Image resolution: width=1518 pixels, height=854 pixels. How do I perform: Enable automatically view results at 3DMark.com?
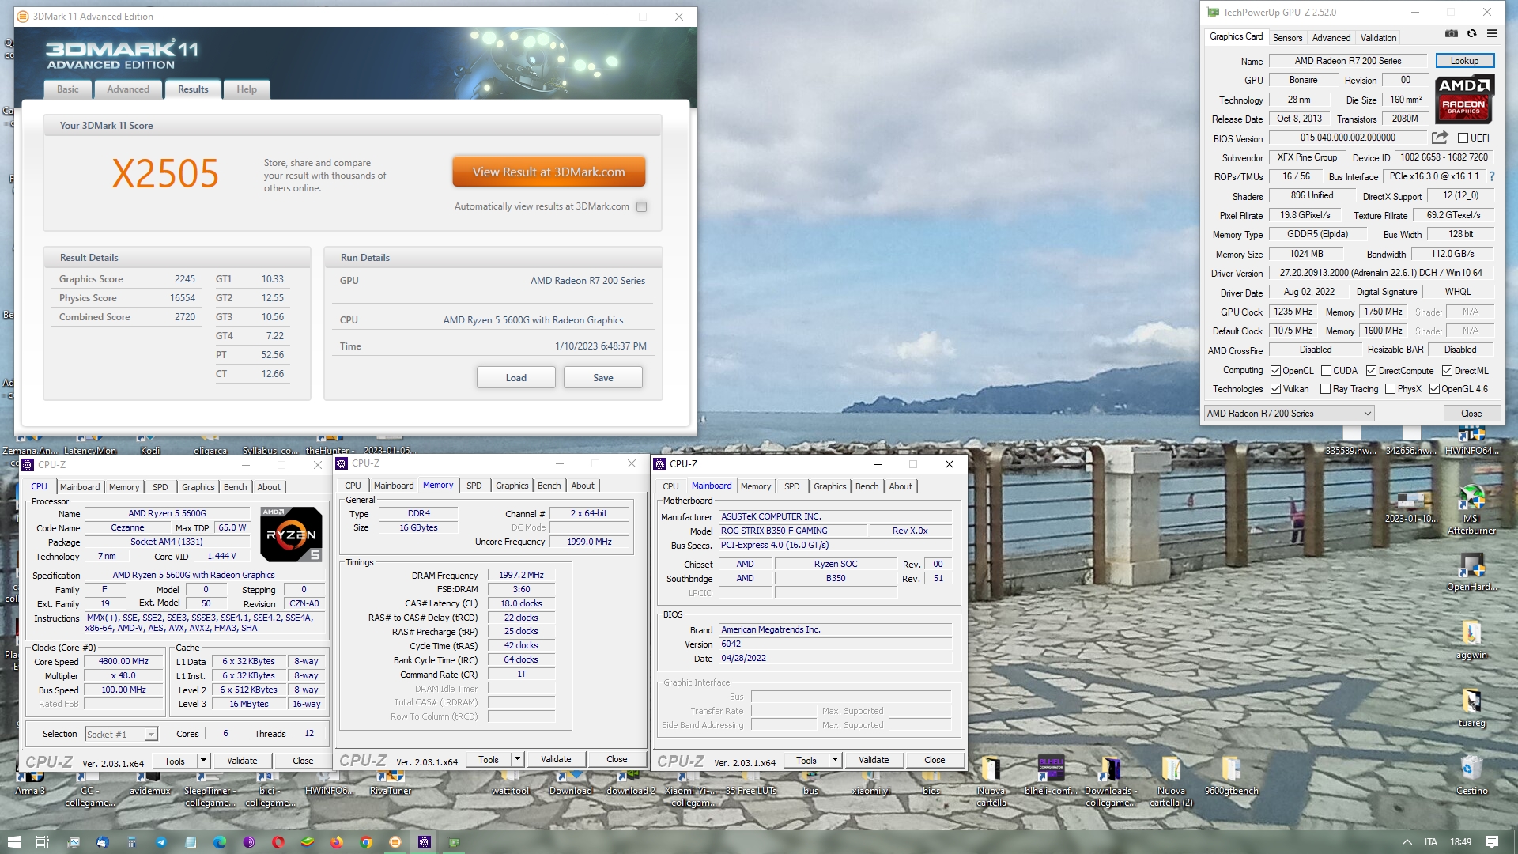coord(642,206)
